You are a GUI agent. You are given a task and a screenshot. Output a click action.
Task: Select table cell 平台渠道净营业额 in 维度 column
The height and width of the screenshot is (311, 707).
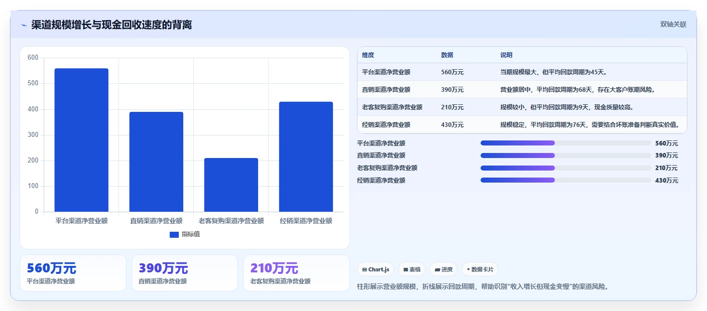pos(386,72)
